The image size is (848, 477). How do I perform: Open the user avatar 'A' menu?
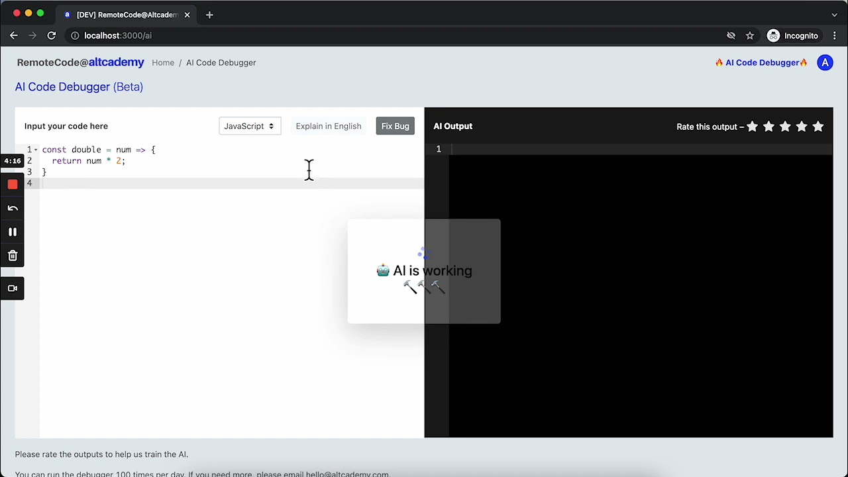(825, 63)
